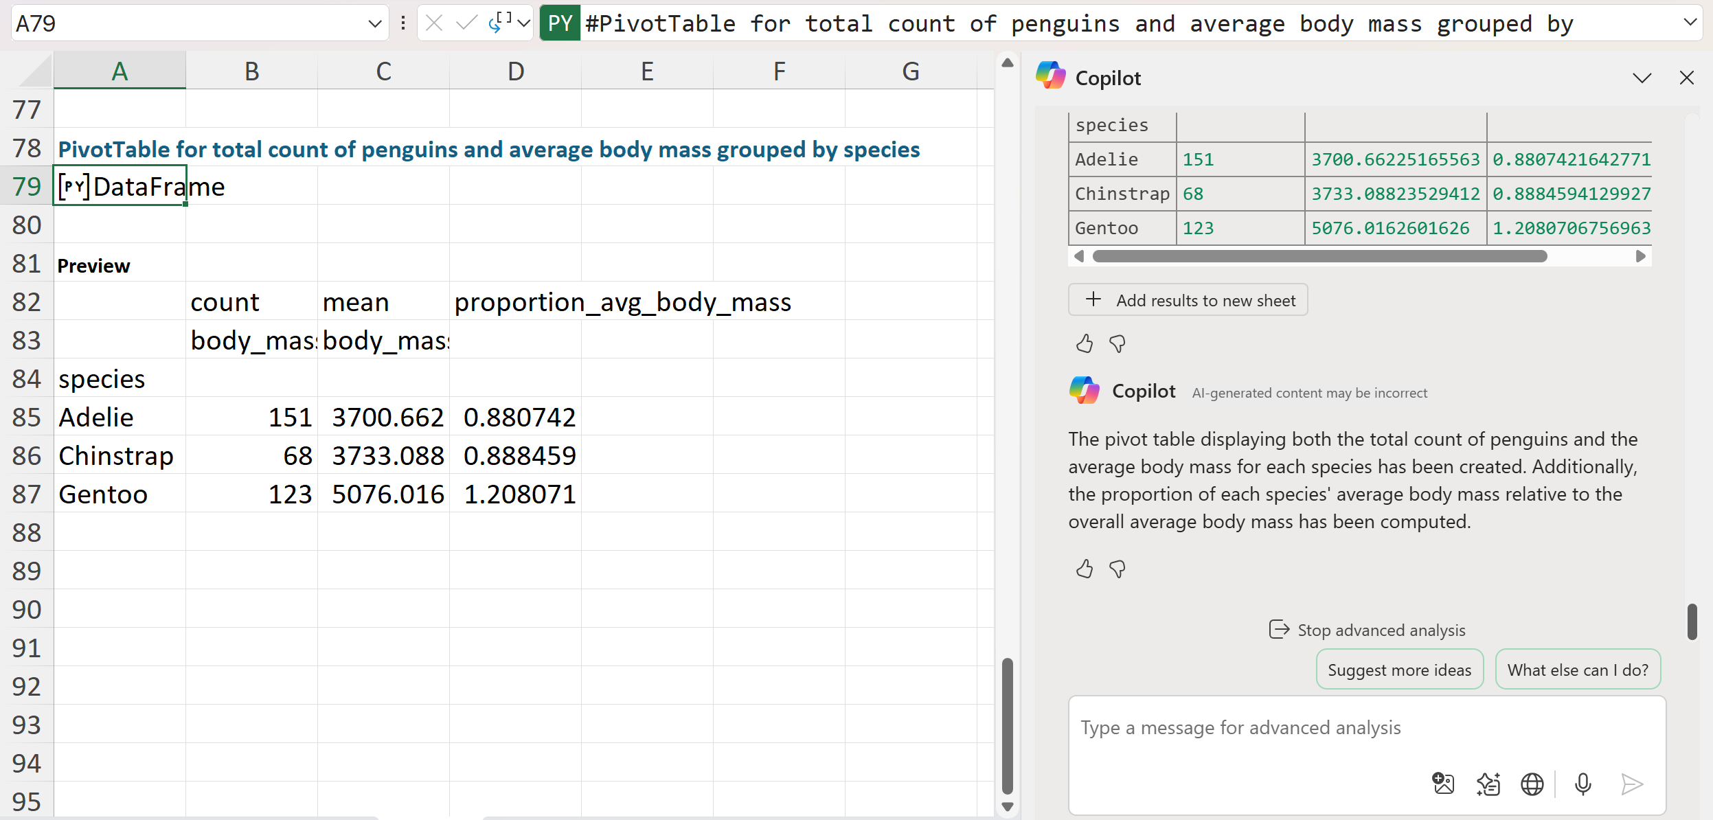Viewport: 1713px width, 820px height.
Task: Select column D header
Action: pos(515,71)
